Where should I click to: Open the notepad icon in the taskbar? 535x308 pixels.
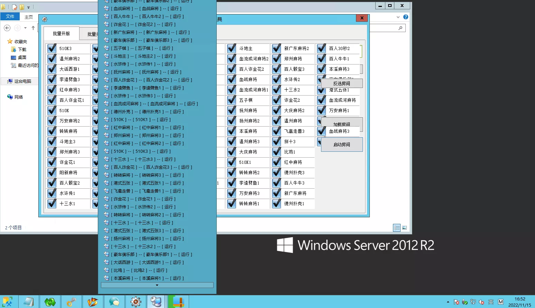pos(28,302)
